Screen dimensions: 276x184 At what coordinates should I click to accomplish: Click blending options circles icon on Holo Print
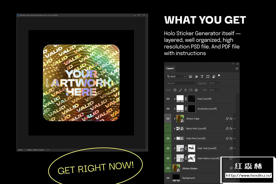227,138
